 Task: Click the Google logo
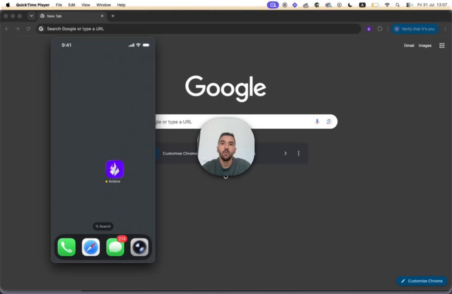pyautogui.click(x=226, y=89)
